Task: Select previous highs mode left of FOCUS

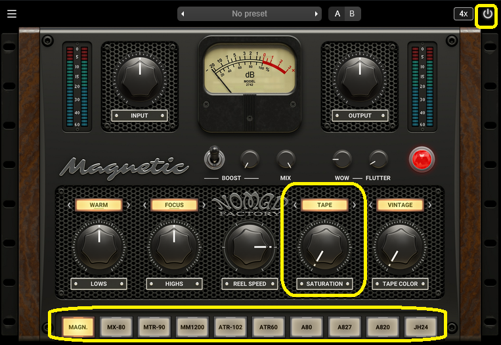Action: (144, 205)
